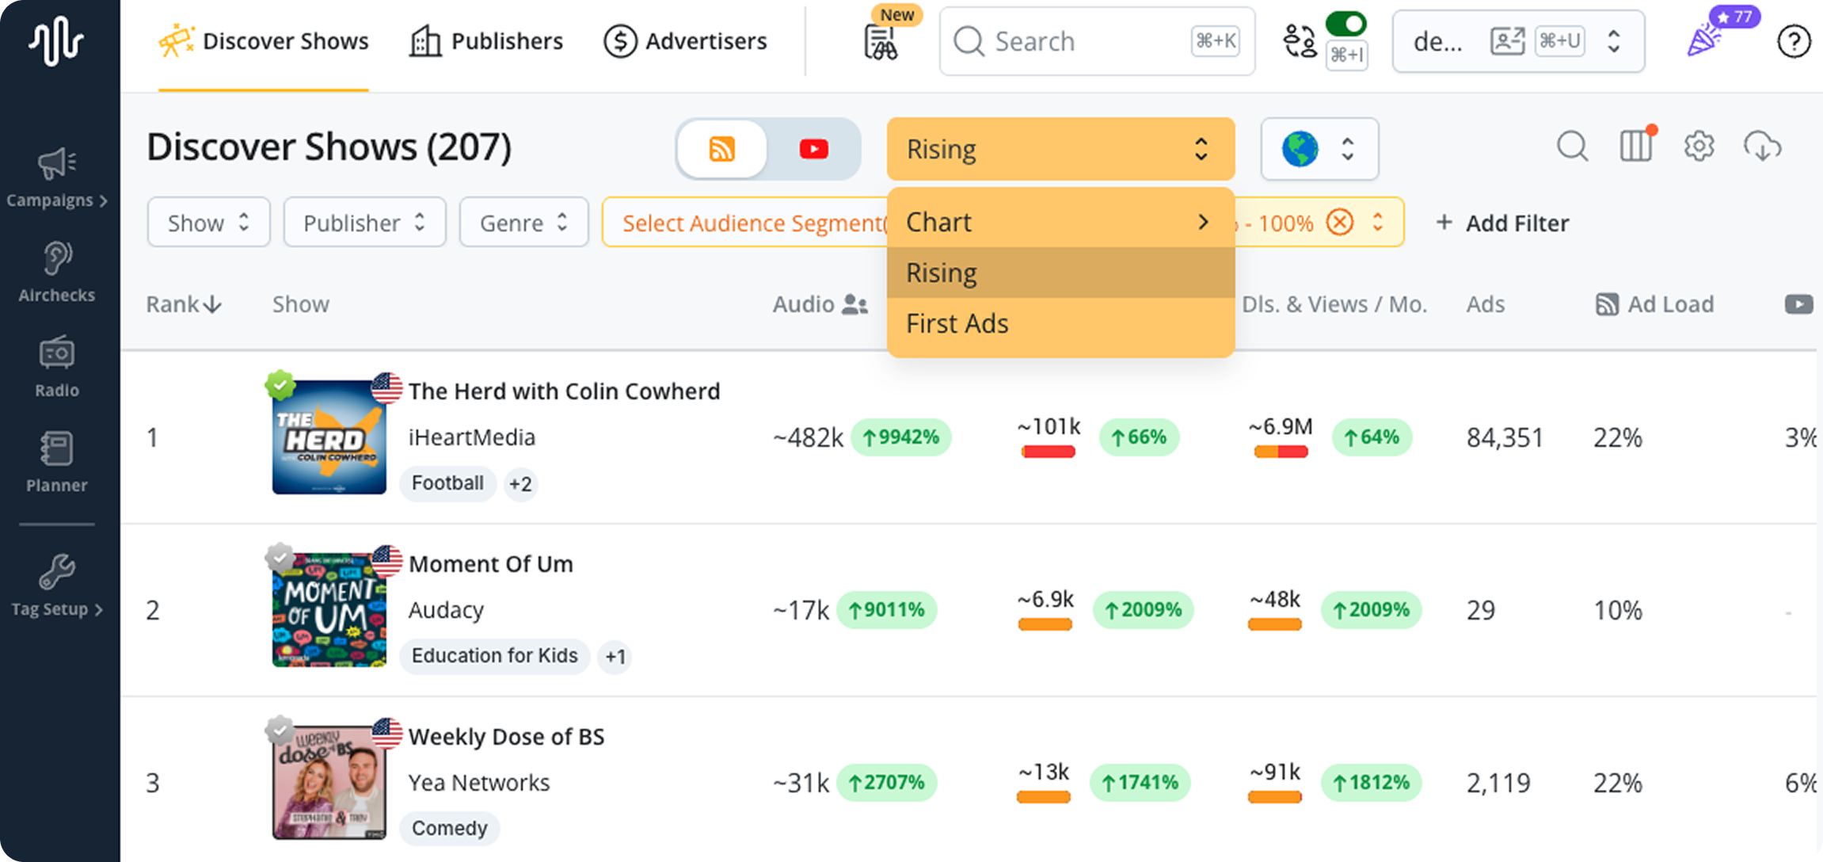The image size is (1823, 862).
Task: Toggle the green switch in top bar
Action: 1346,24
